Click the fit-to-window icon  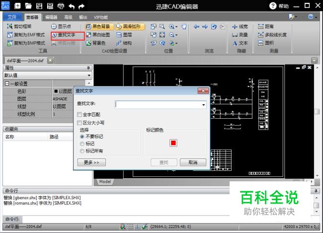[162, 35]
